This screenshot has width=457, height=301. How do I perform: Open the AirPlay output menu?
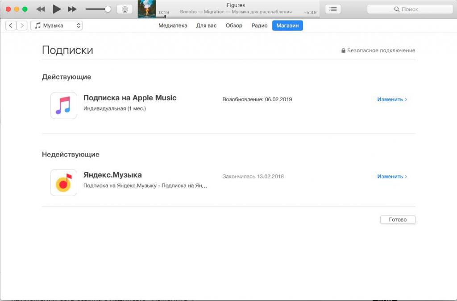pos(125,9)
